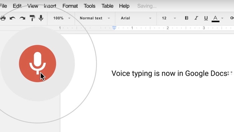234x132 pixels.
Task: Open the Tools menu
Action: pyautogui.click(x=90, y=6)
